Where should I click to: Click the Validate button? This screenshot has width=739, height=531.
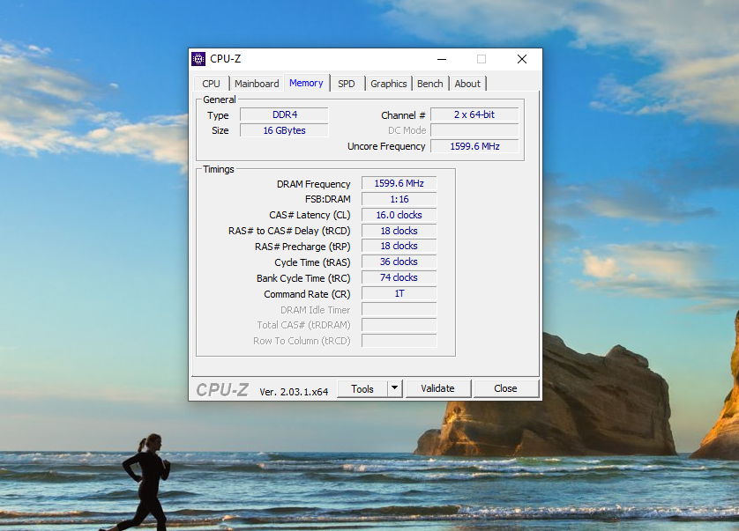[437, 388]
